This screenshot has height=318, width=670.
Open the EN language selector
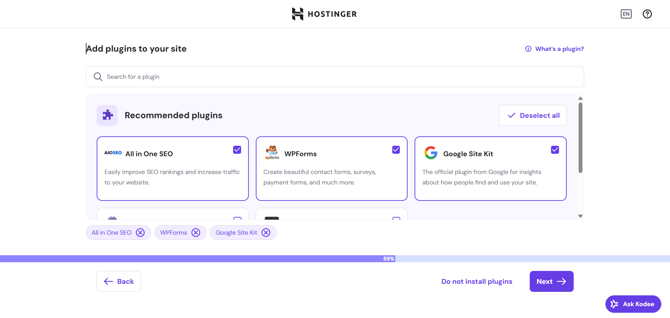coord(626,14)
